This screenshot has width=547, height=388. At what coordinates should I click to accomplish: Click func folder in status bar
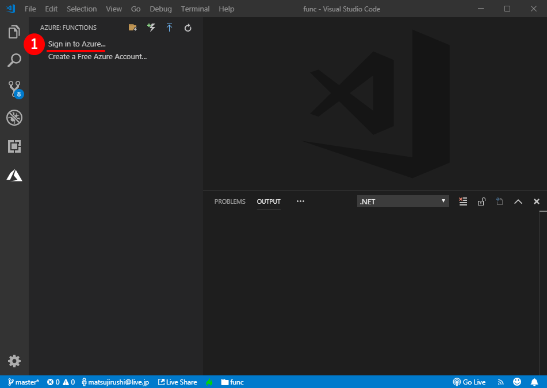click(232, 382)
